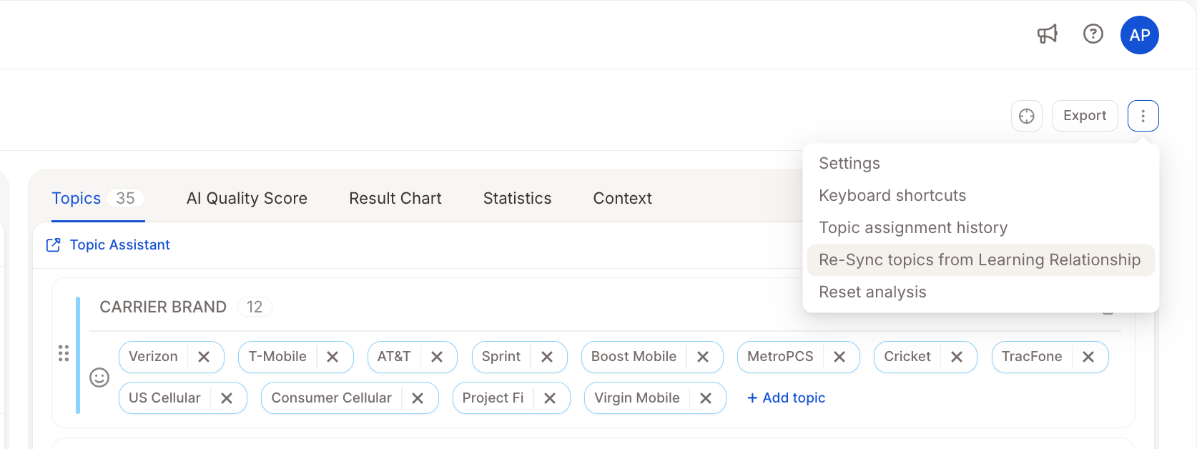
Task: Remove the Verizon topic with its X
Action: [204, 357]
